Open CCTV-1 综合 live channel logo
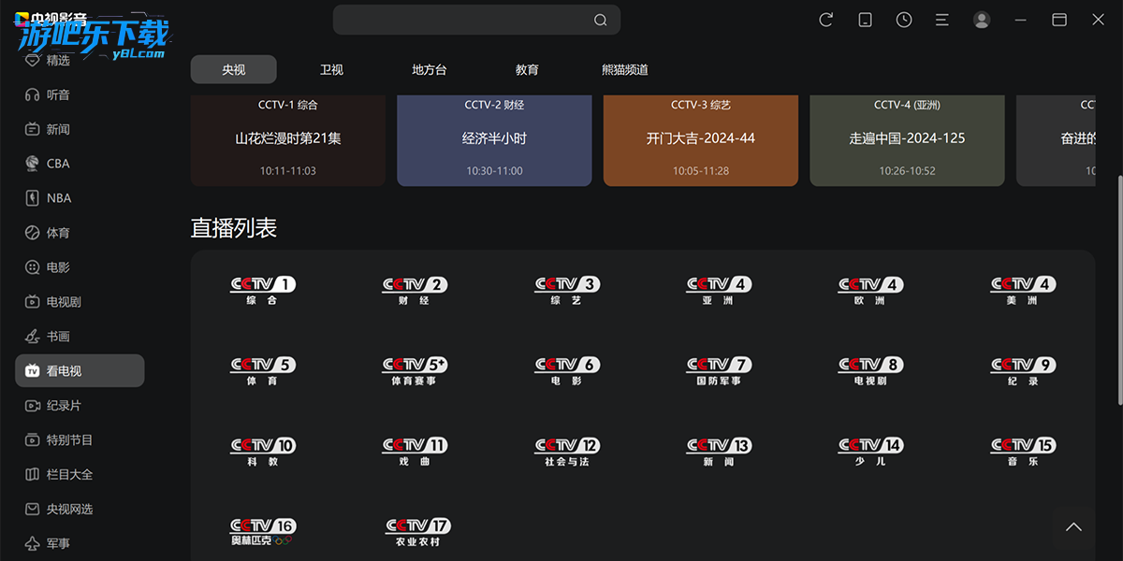This screenshot has height=561, width=1123. (x=263, y=290)
